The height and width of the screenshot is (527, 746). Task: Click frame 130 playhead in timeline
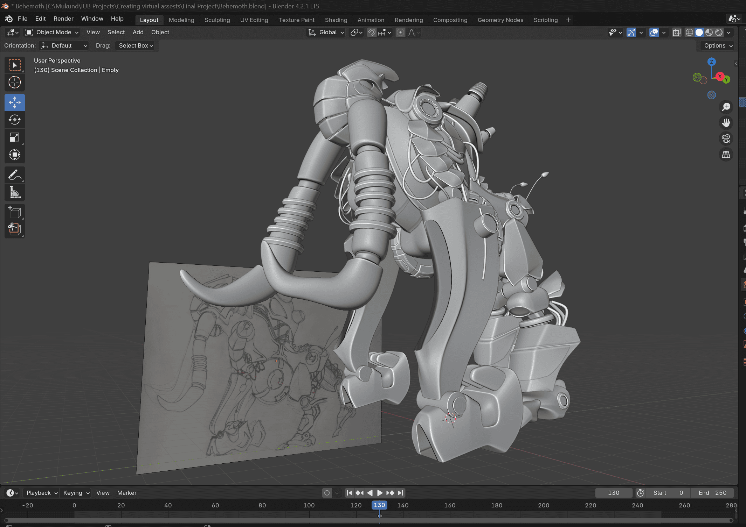pyautogui.click(x=379, y=505)
